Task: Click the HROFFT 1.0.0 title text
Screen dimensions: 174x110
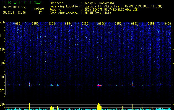Action: pos(22,2)
